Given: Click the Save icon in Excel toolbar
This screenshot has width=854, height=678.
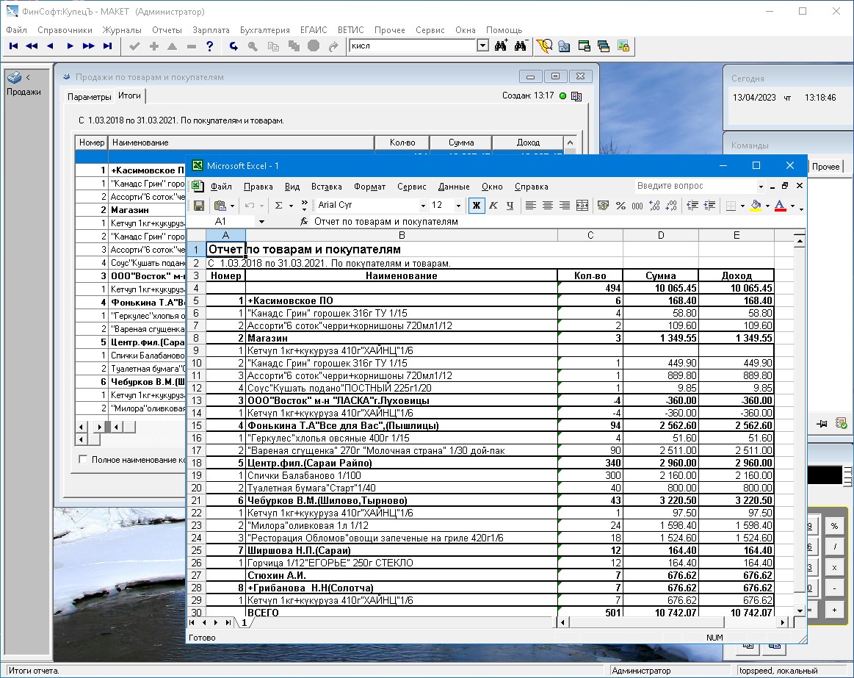Looking at the screenshot, I should 198,206.
